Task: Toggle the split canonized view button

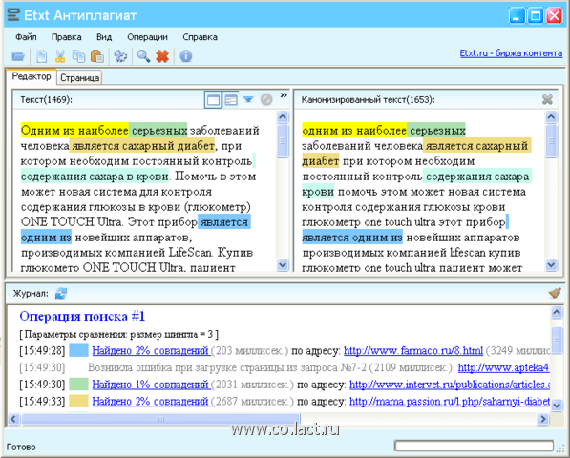Action: (230, 99)
